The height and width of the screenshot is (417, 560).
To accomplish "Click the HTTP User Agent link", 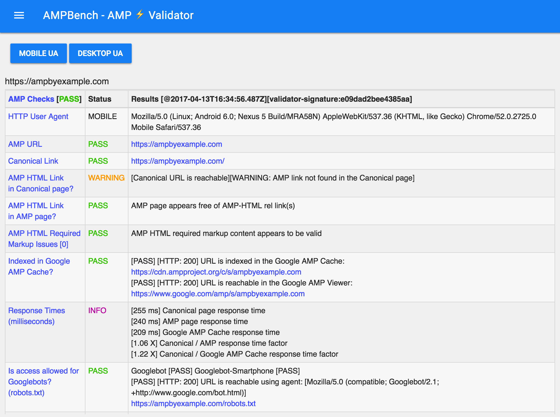I will click(38, 116).
